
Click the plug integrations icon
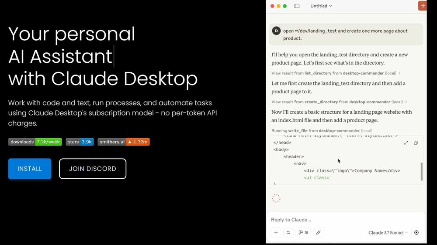318,232
